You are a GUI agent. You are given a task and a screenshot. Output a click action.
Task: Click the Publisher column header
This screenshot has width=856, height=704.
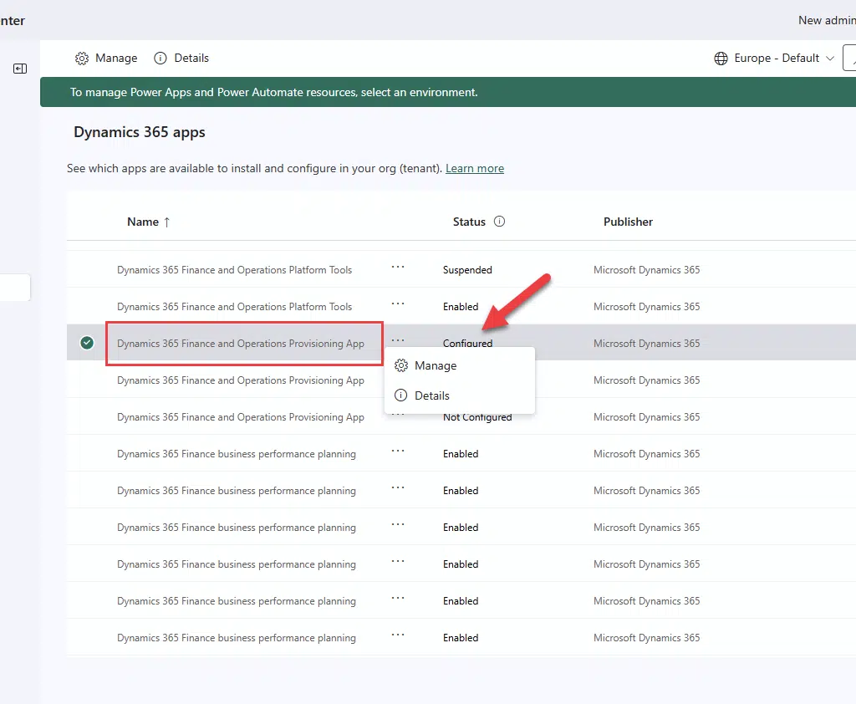point(628,222)
